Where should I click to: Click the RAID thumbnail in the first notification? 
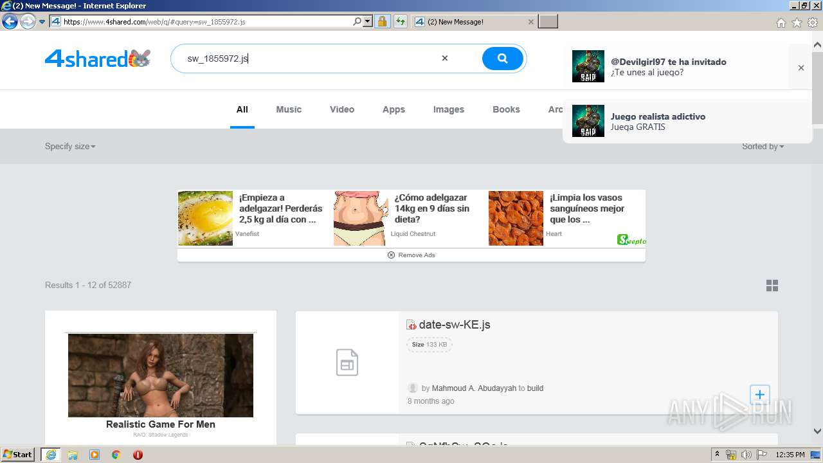pyautogui.click(x=588, y=66)
